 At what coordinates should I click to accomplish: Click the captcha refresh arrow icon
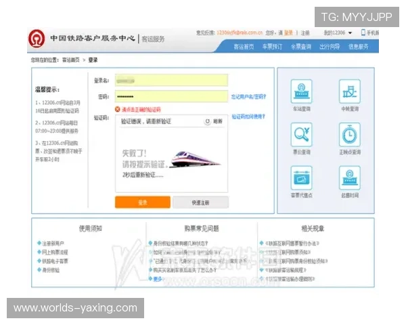208,121
